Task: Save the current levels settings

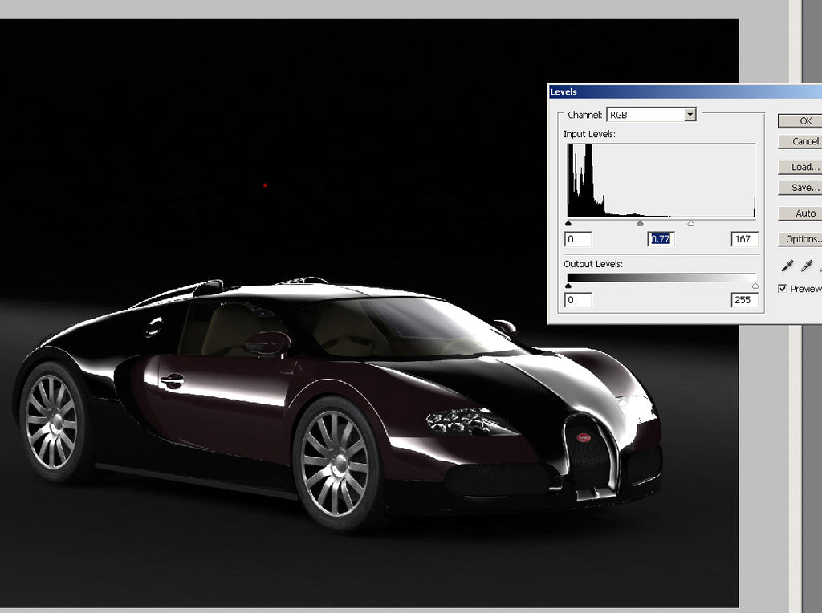Action: pos(803,189)
